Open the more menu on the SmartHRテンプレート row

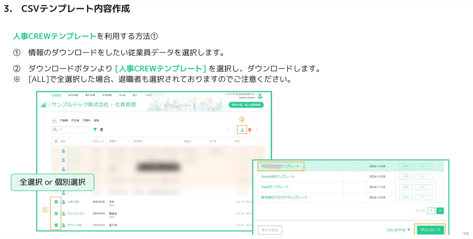(440, 177)
